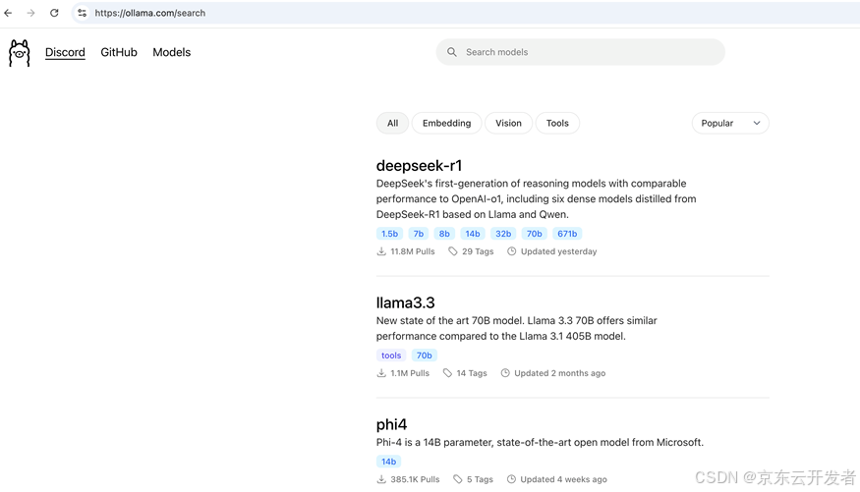
Task: Click the 1.5b size tag of deepseek-r1
Action: [390, 234]
